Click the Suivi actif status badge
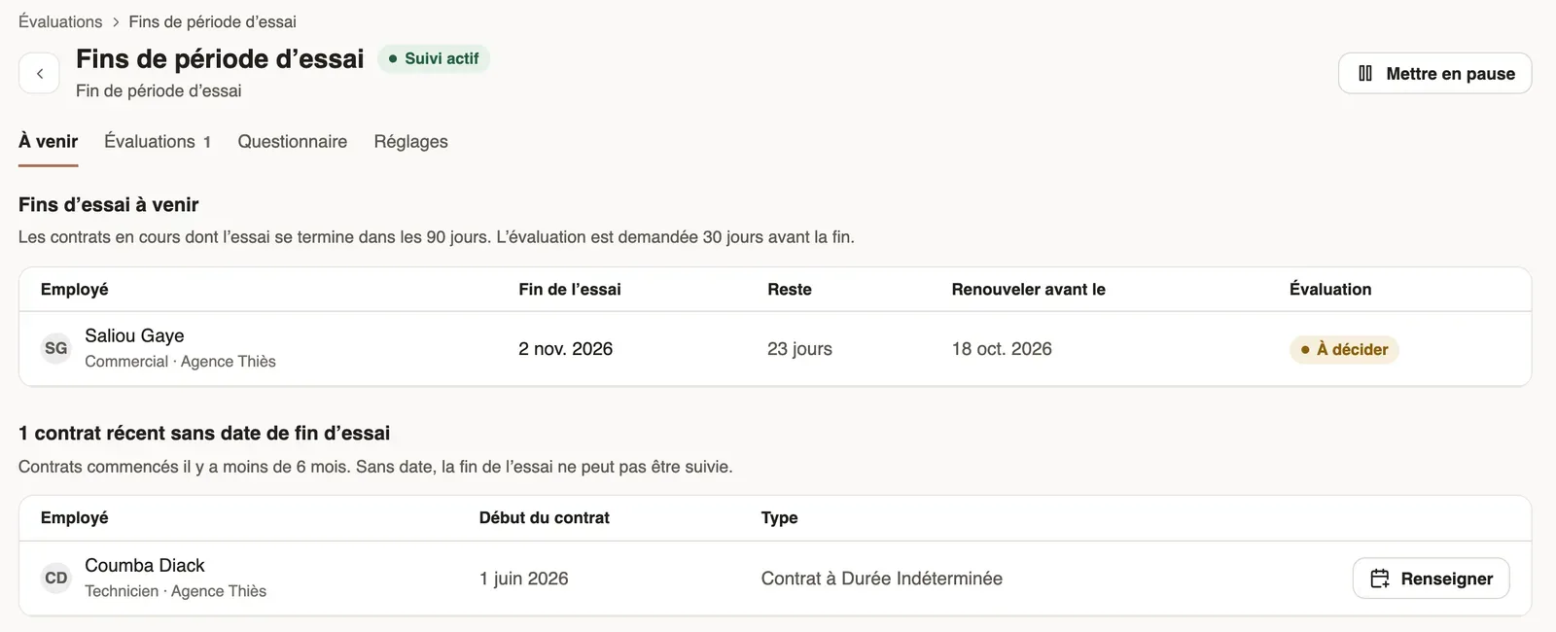The height and width of the screenshot is (632, 1556). [434, 58]
